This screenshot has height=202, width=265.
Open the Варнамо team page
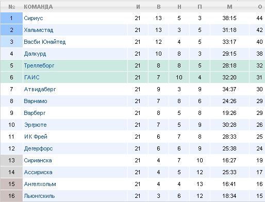point(36,101)
